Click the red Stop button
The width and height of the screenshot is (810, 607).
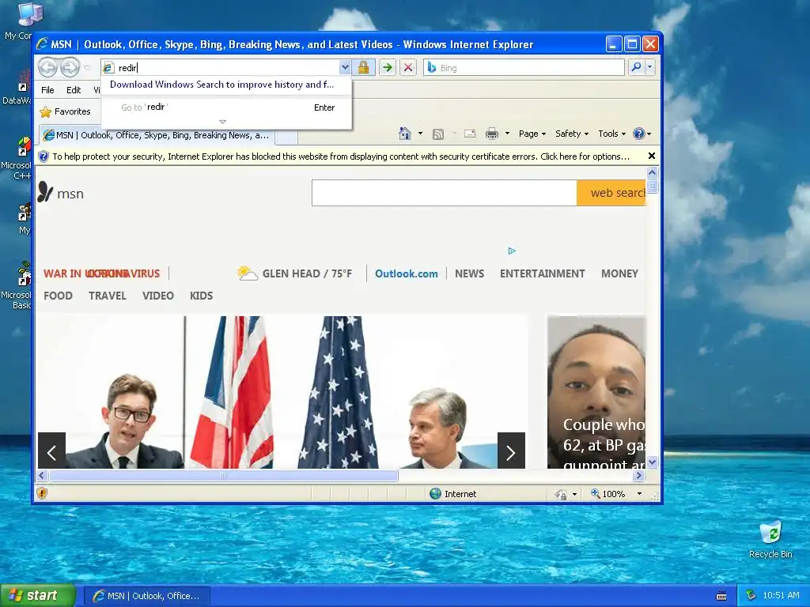pos(408,67)
